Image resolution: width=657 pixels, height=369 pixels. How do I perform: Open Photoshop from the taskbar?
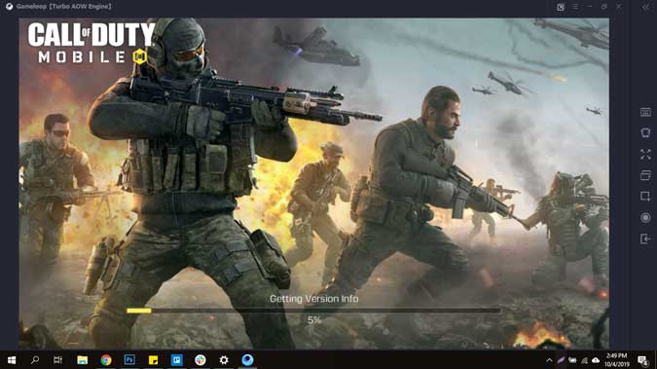(x=129, y=360)
